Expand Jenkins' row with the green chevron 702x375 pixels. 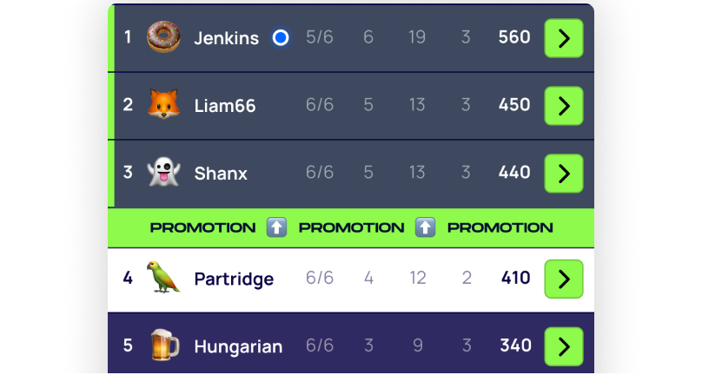coord(564,38)
